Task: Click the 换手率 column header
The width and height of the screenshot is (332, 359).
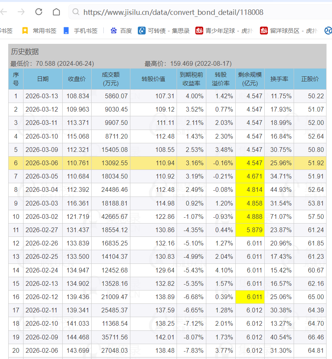Action: [x=279, y=79]
